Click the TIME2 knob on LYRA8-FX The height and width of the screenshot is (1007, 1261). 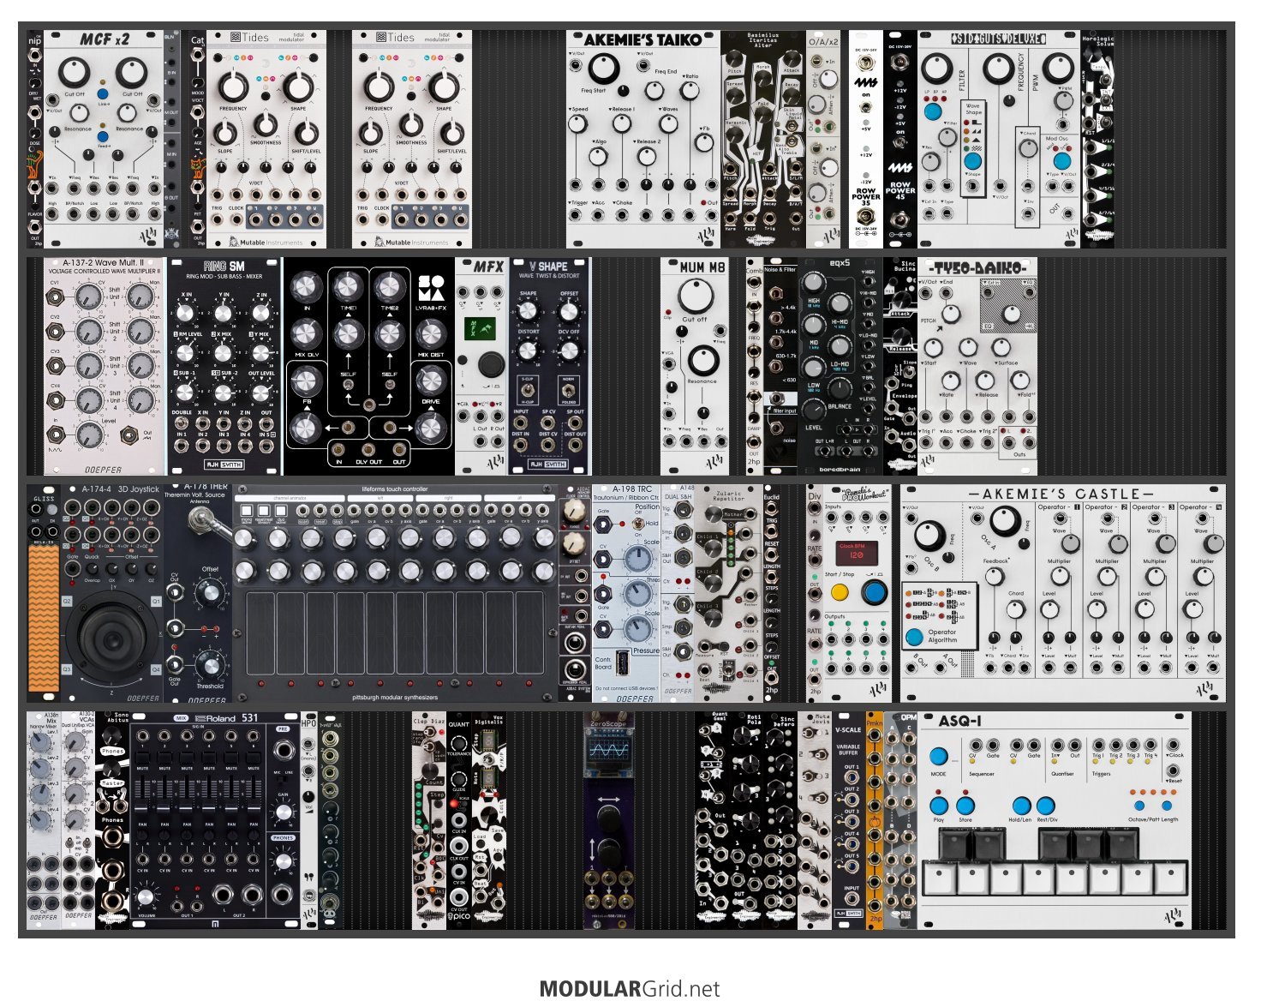pyautogui.click(x=389, y=289)
